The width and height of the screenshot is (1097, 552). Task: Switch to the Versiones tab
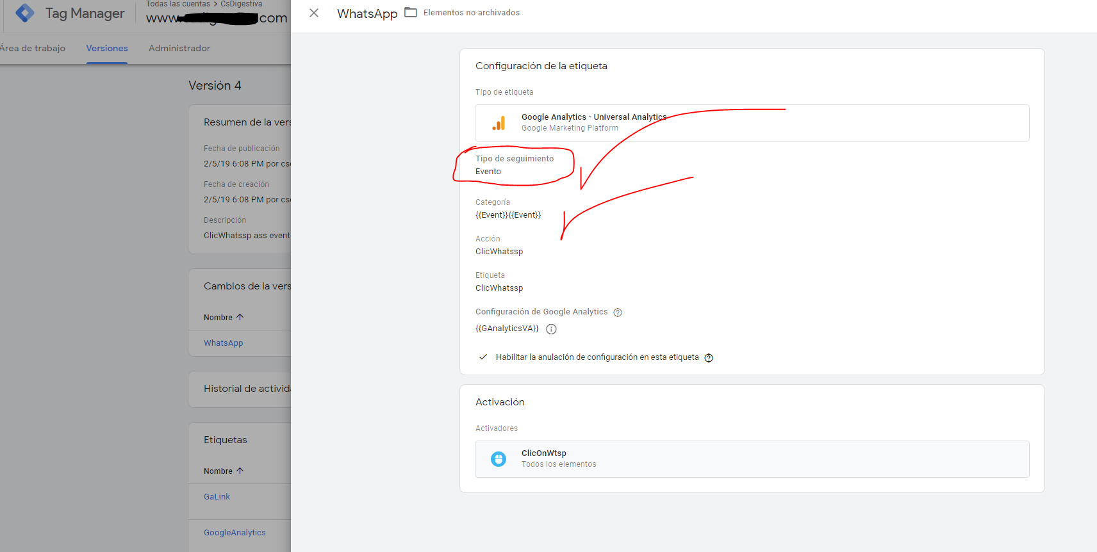point(107,48)
